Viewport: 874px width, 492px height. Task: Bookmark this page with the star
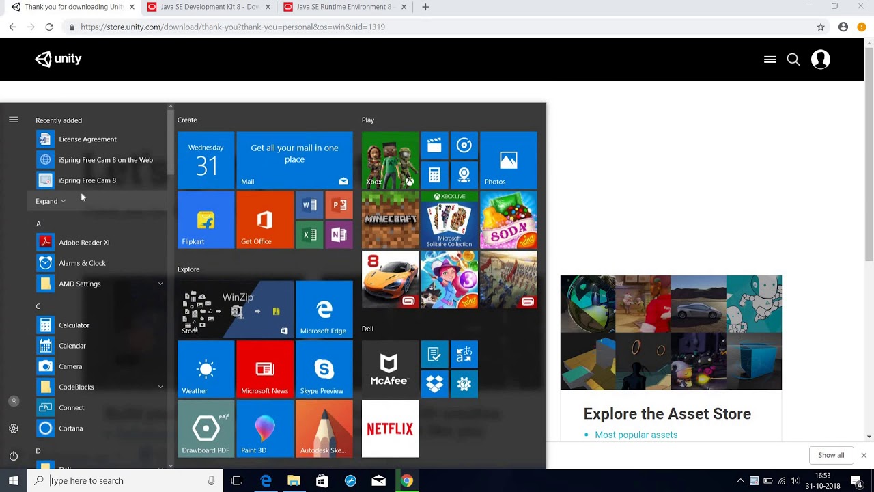pos(821,27)
